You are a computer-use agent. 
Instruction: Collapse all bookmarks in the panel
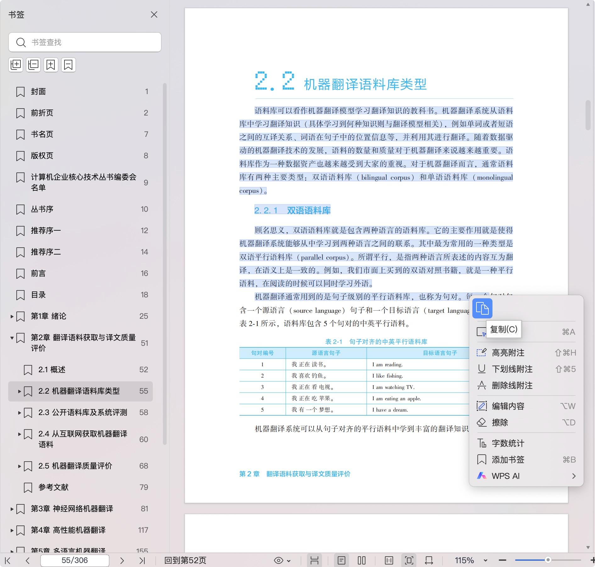click(33, 65)
